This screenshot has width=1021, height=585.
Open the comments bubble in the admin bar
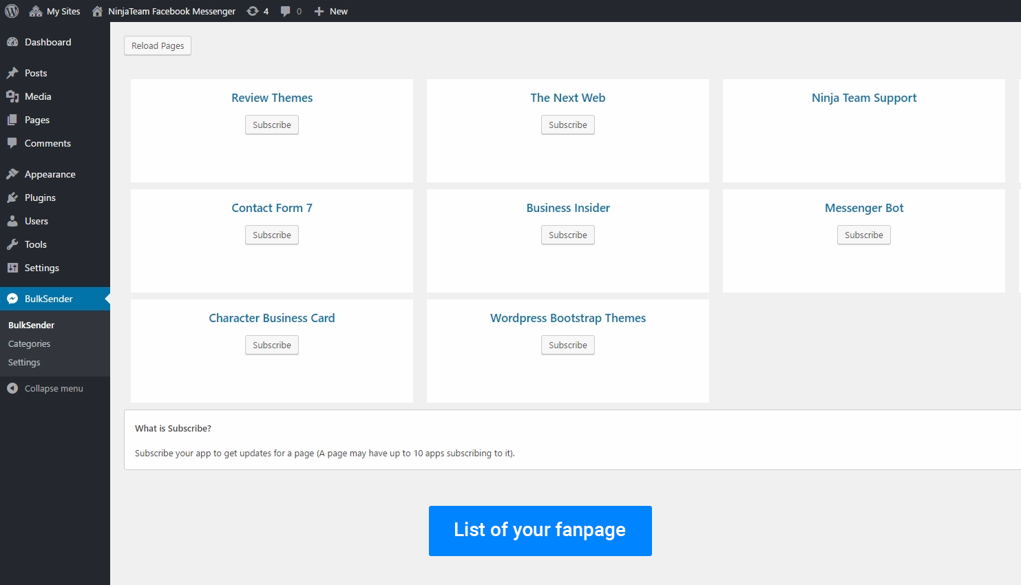point(290,10)
